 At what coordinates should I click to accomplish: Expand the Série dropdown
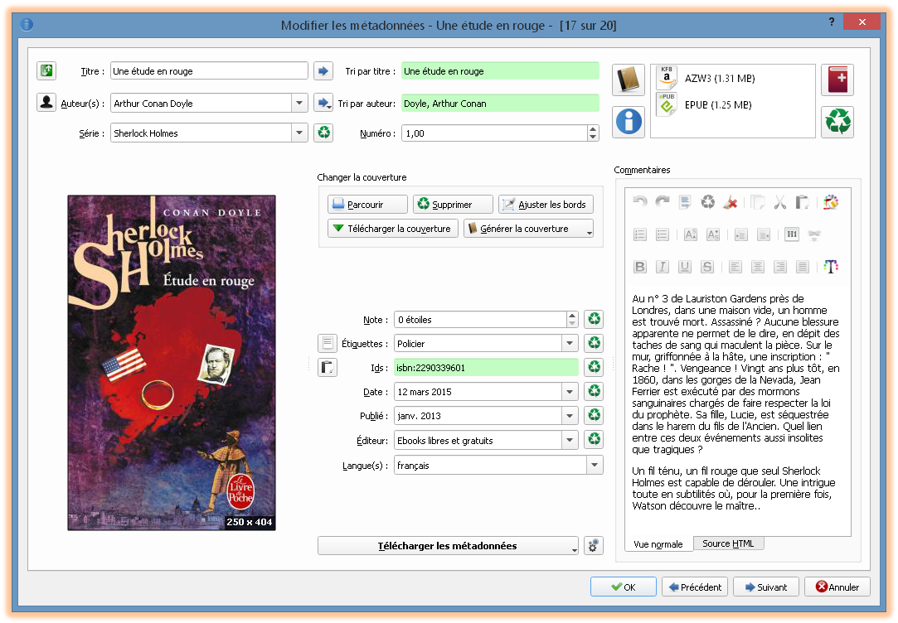pos(299,133)
